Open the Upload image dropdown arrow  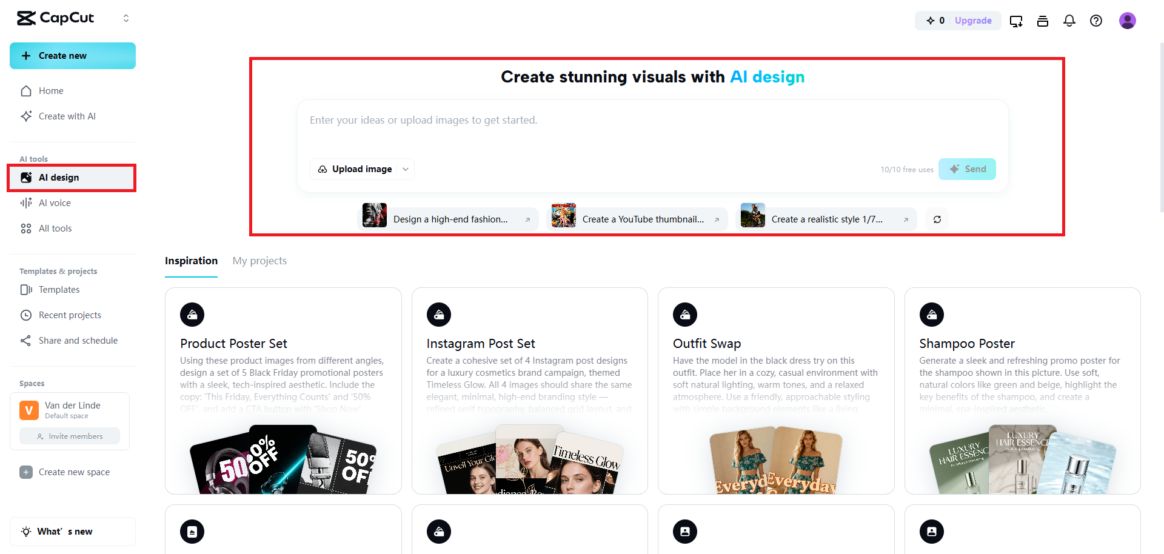point(406,169)
